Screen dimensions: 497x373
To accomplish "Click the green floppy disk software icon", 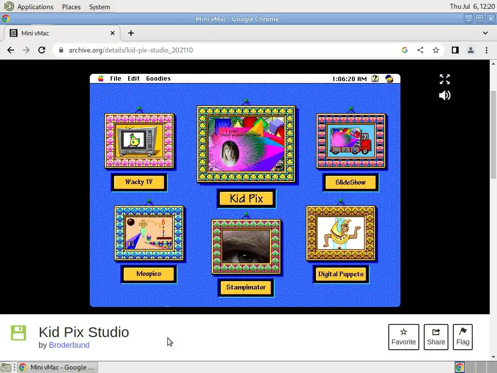I will tap(18, 333).
